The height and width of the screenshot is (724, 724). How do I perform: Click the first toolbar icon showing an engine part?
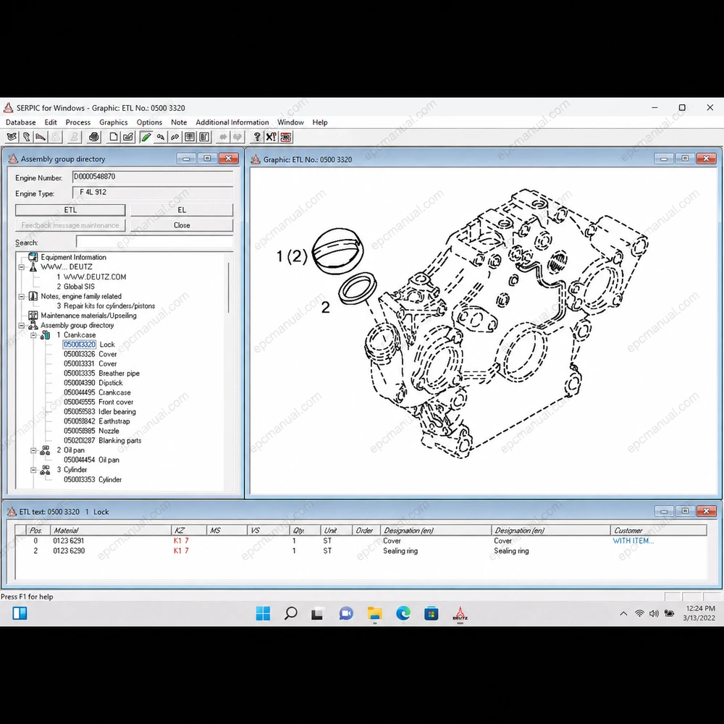tap(12, 137)
